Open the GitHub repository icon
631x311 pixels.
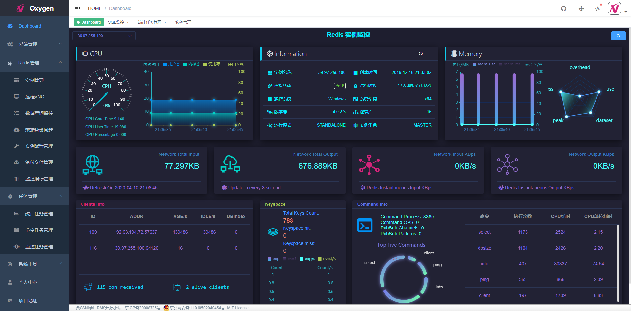(564, 9)
